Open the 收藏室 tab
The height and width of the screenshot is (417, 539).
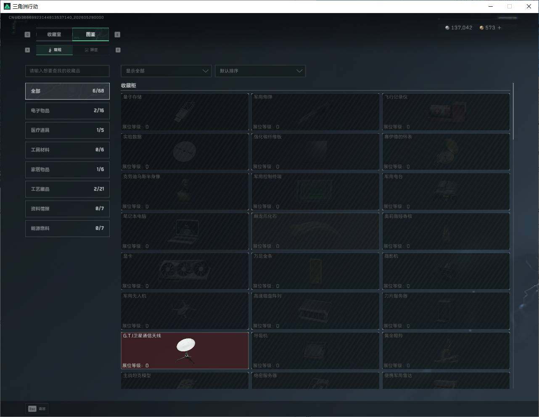[54, 34]
